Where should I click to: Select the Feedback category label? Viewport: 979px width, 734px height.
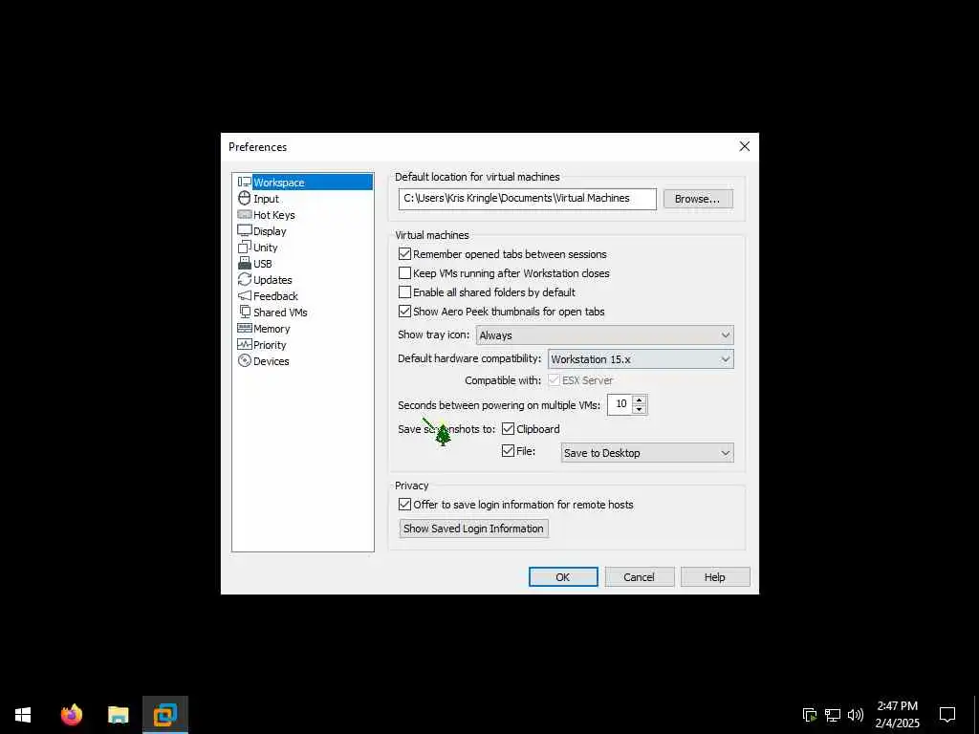[275, 296]
